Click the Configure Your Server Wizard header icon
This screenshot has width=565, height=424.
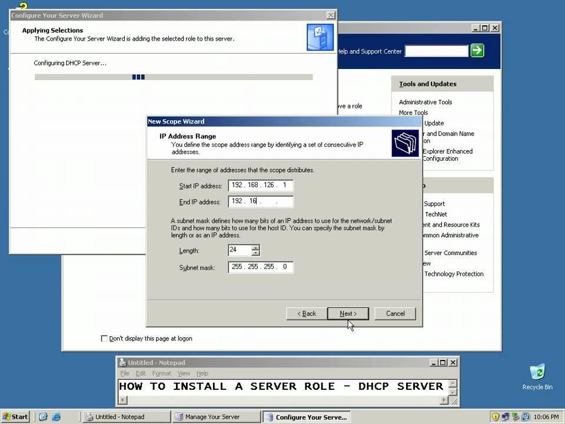coord(320,37)
